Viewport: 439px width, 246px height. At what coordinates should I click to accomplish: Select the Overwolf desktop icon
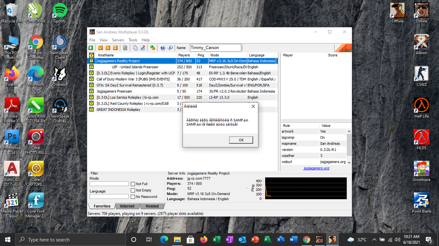(x=60, y=77)
